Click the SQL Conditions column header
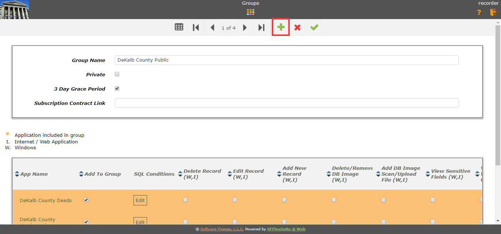Screen dimensions: 501x234 154,174
